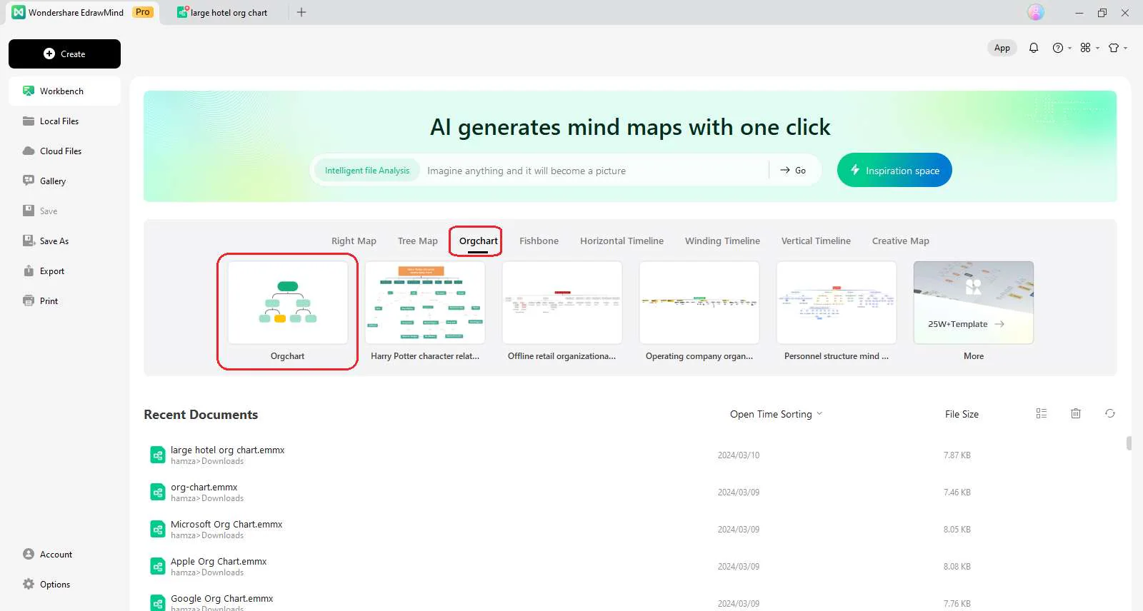Click the App button
Image resolution: width=1143 pixels, height=611 pixels.
coord(1002,48)
